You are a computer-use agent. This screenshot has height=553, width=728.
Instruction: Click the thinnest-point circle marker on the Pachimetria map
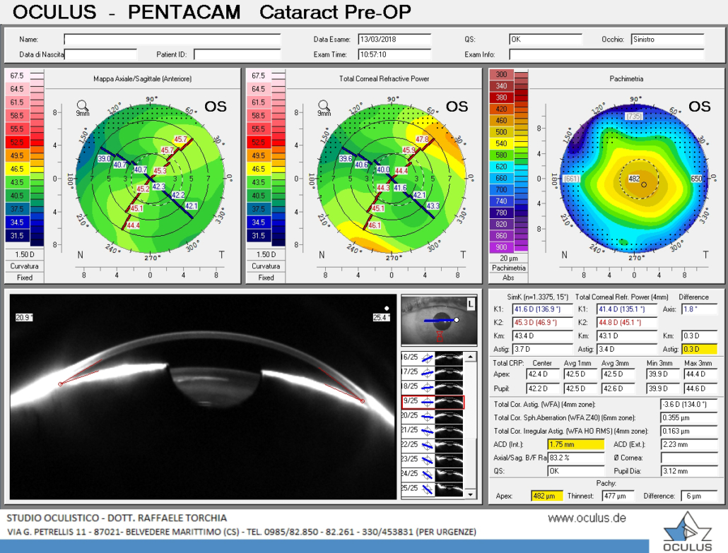[644, 184]
